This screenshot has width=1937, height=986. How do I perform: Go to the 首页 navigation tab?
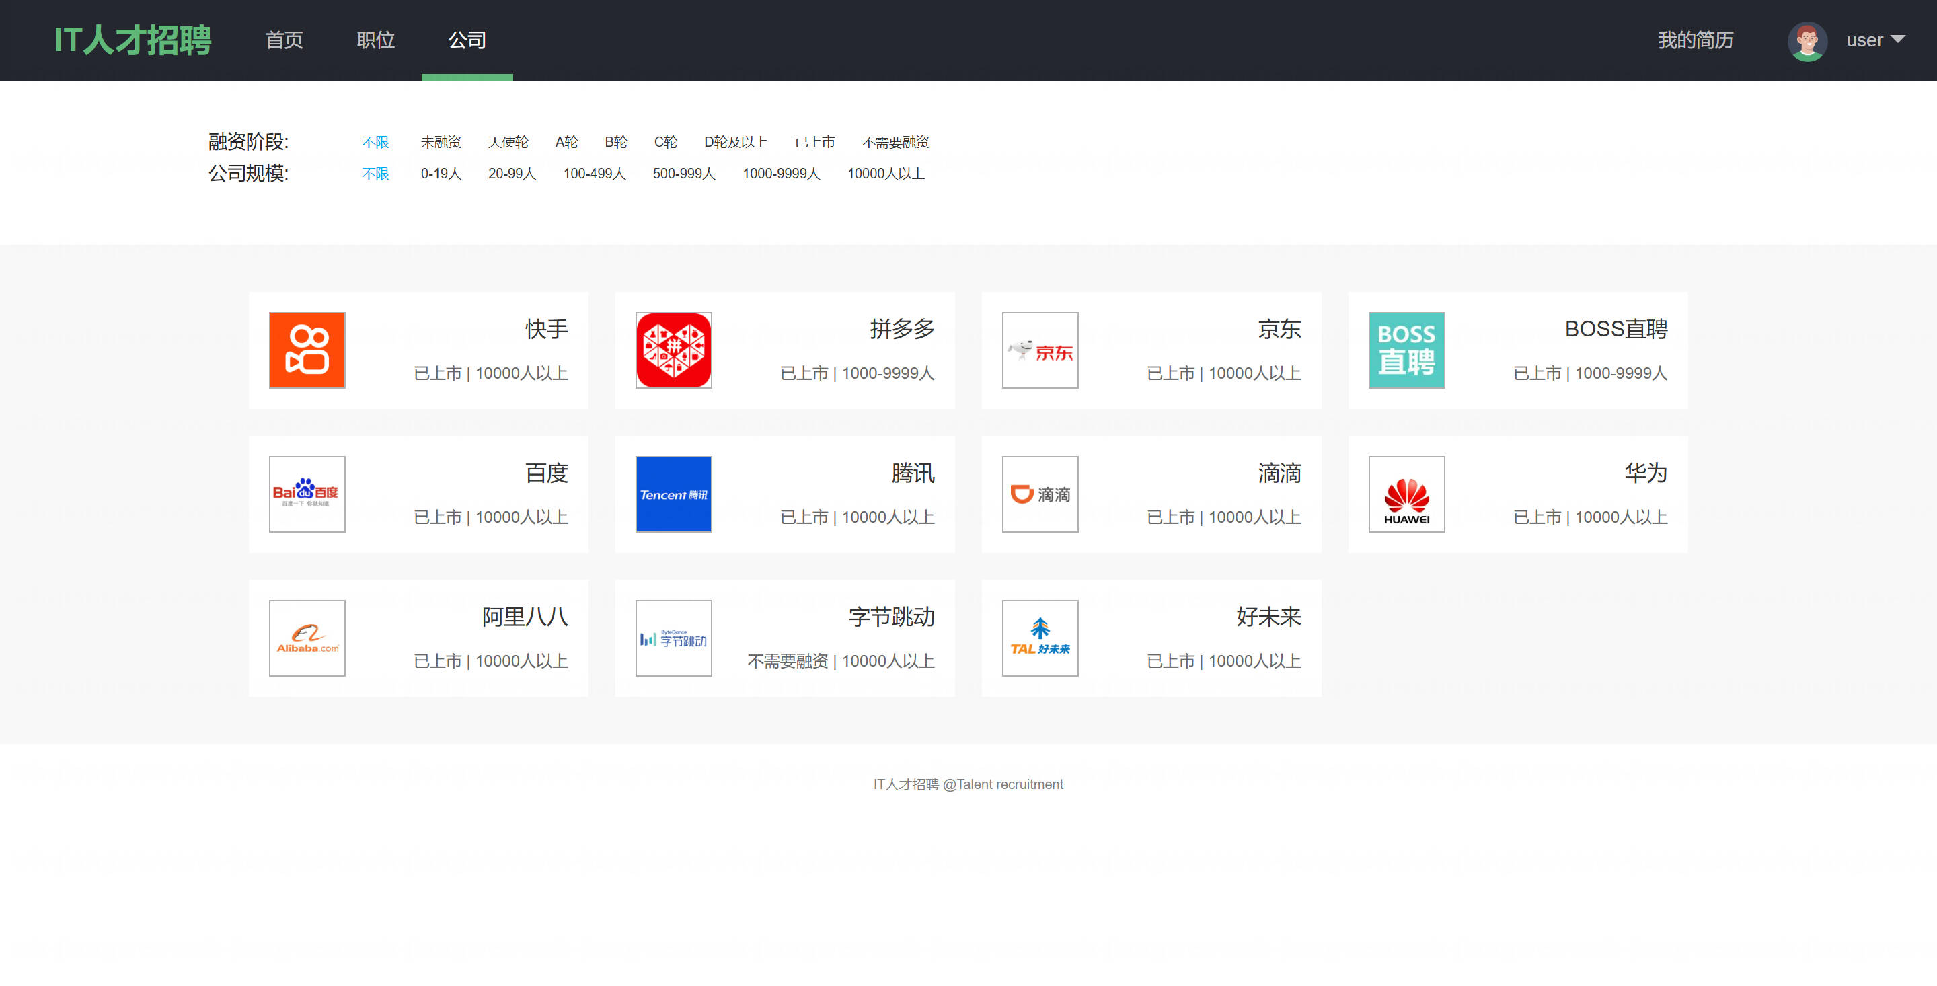284,40
